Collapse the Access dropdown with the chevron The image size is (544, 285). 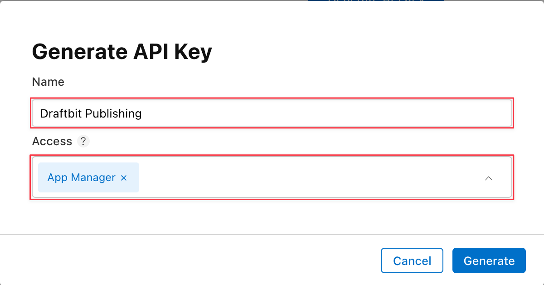coord(488,178)
